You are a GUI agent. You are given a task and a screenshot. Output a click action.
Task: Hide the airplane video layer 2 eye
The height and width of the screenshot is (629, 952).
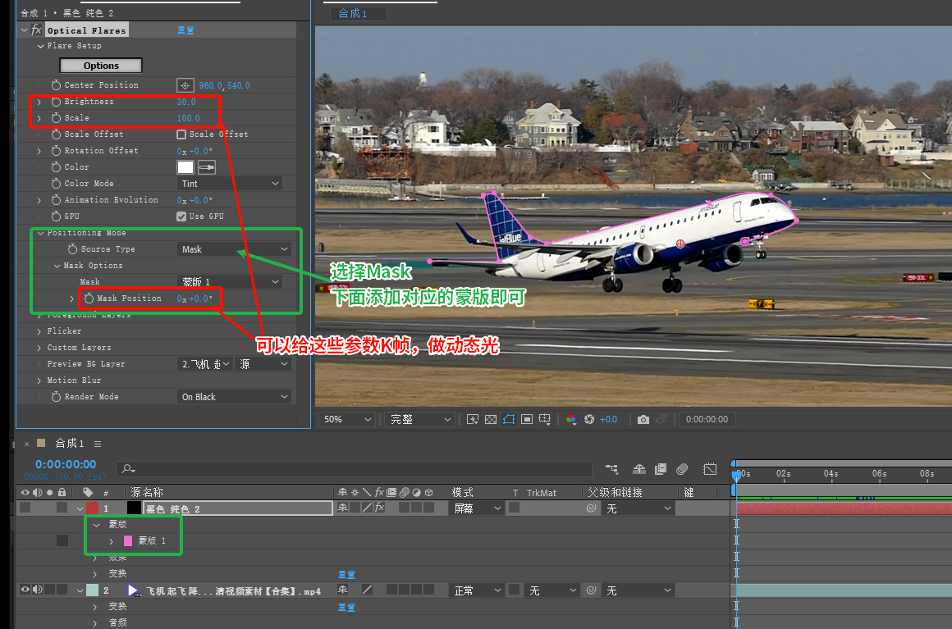pyautogui.click(x=25, y=590)
